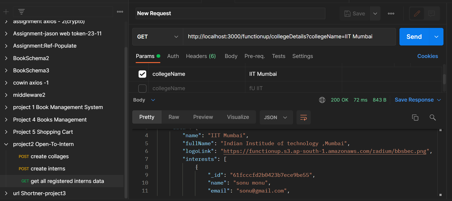
Task: Open the comments icon
Action: coord(431,14)
